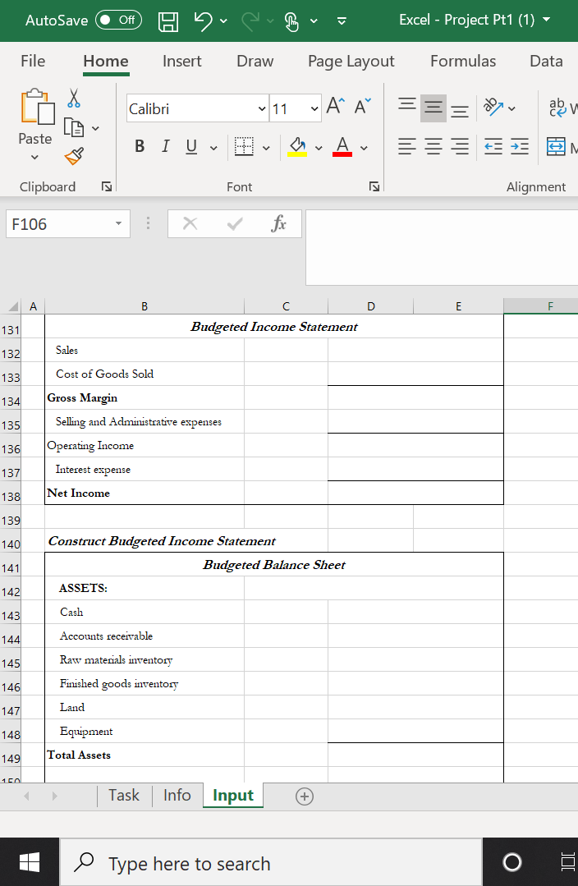Click the Wrap Text icon
Screen dimensions: 578x886
pos(557,106)
